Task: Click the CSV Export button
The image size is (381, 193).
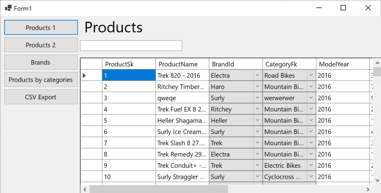Action: tap(41, 97)
